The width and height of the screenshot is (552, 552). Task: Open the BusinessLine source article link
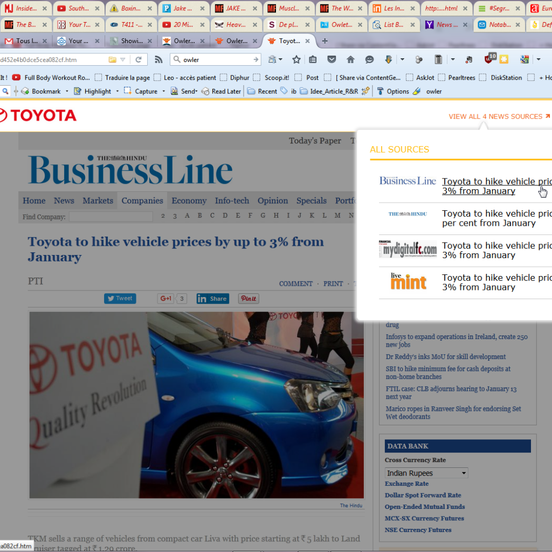coord(496,186)
